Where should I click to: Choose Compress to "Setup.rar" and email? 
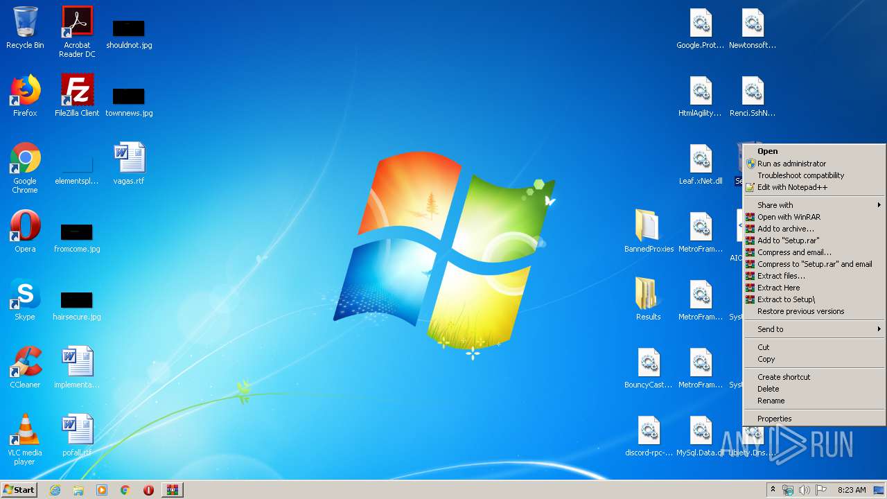click(814, 264)
